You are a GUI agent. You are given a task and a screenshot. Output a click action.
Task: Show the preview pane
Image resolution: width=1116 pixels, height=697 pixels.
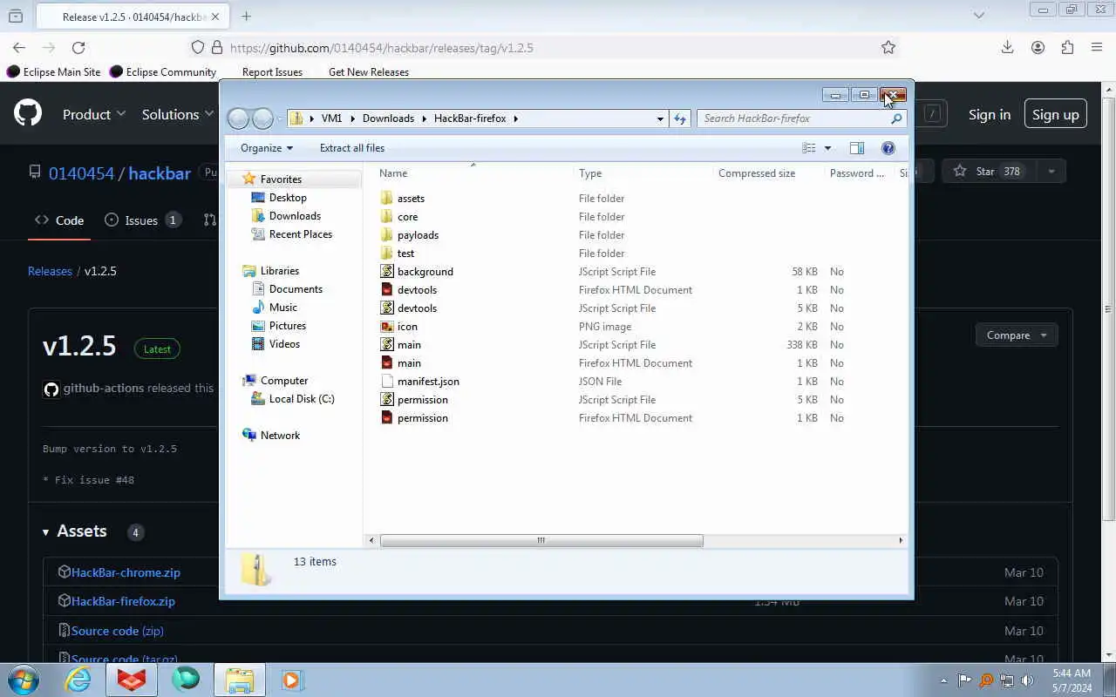pyautogui.click(x=857, y=148)
